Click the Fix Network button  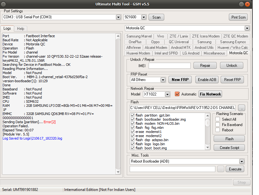[210, 94]
